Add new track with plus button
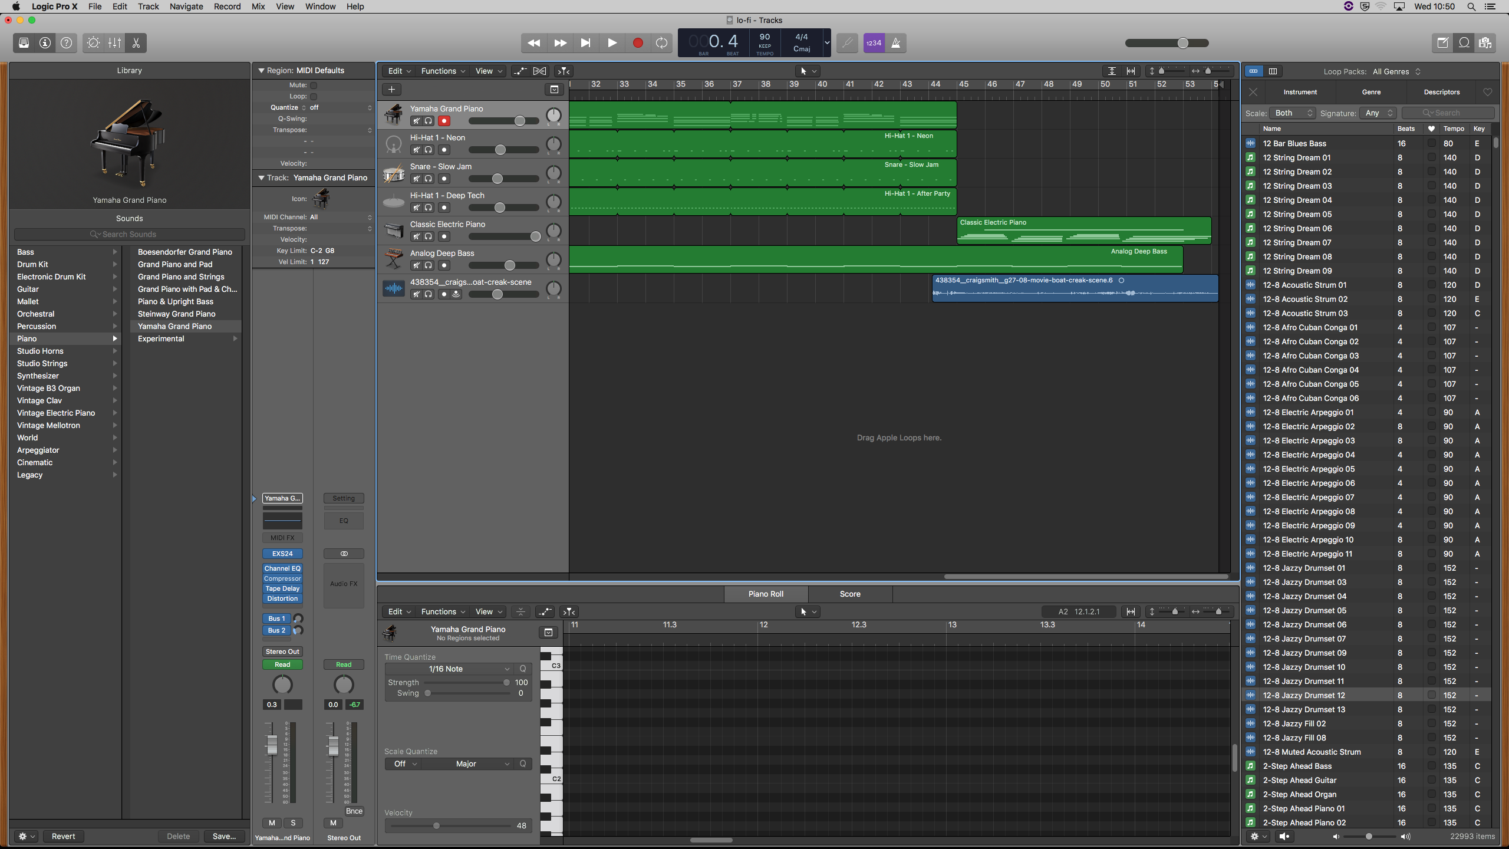Screen dimensions: 1509x849 pyautogui.click(x=391, y=89)
